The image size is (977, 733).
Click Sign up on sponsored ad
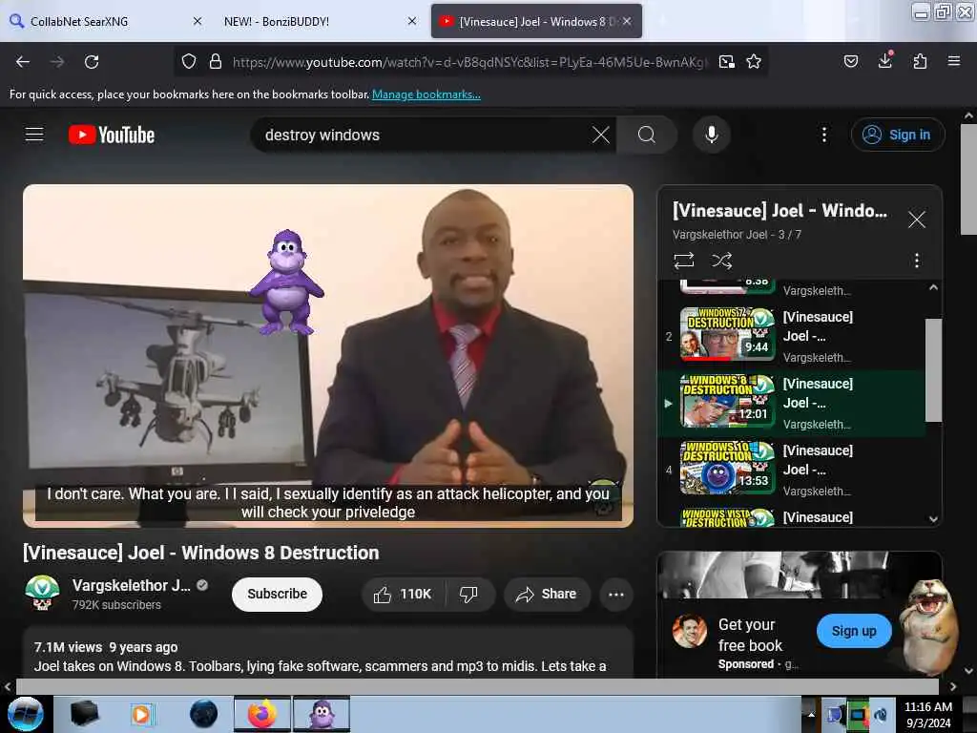pos(854,631)
